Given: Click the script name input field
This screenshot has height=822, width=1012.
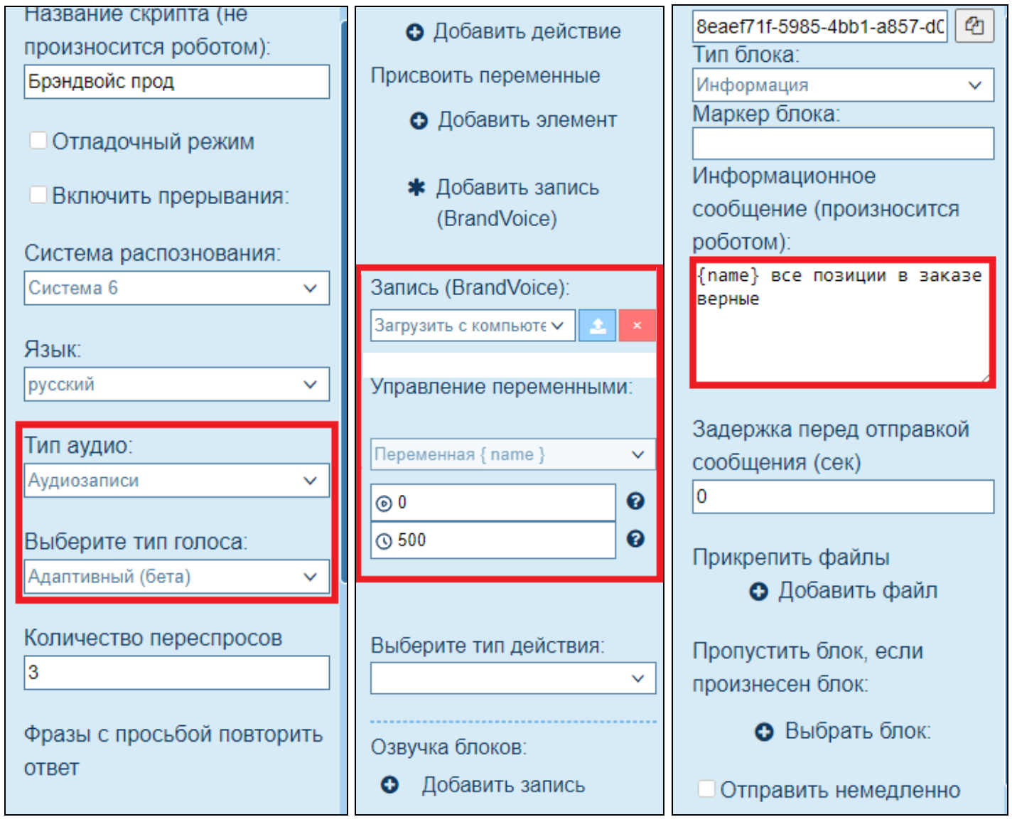Looking at the screenshot, I should pos(176,82).
